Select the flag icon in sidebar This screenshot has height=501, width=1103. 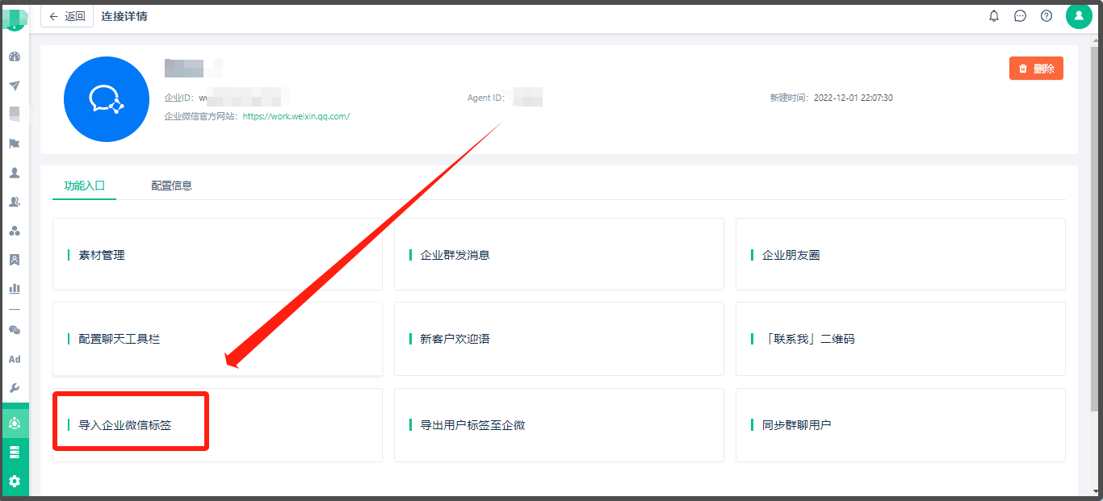(x=15, y=144)
